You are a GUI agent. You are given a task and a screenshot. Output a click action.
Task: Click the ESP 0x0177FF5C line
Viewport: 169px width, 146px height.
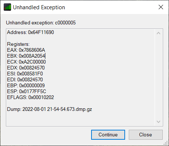pos(27,91)
